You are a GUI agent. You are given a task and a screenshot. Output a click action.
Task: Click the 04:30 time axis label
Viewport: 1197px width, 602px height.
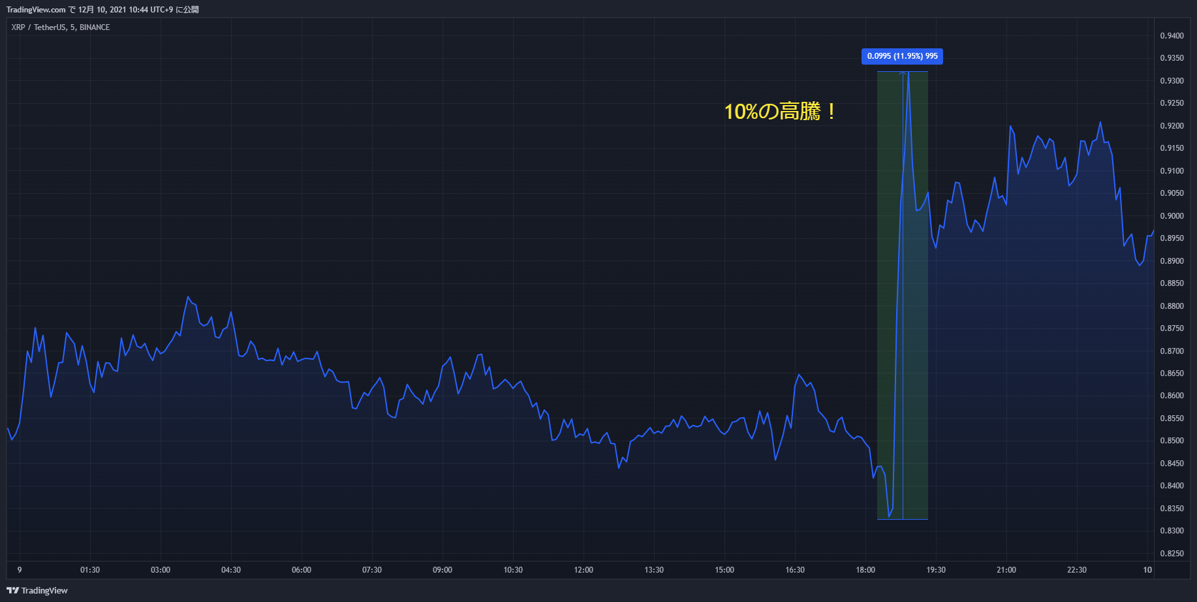click(x=231, y=570)
